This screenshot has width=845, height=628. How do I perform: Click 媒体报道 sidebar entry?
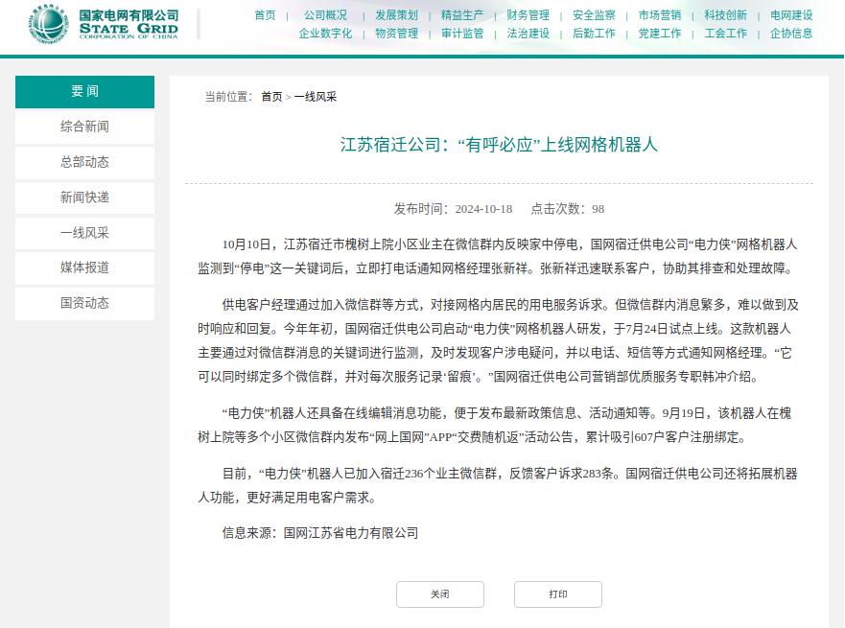84,267
